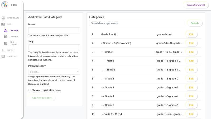Click the app logo icon at top left
Viewport: 211px width, 119px height.
click(5, 5)
